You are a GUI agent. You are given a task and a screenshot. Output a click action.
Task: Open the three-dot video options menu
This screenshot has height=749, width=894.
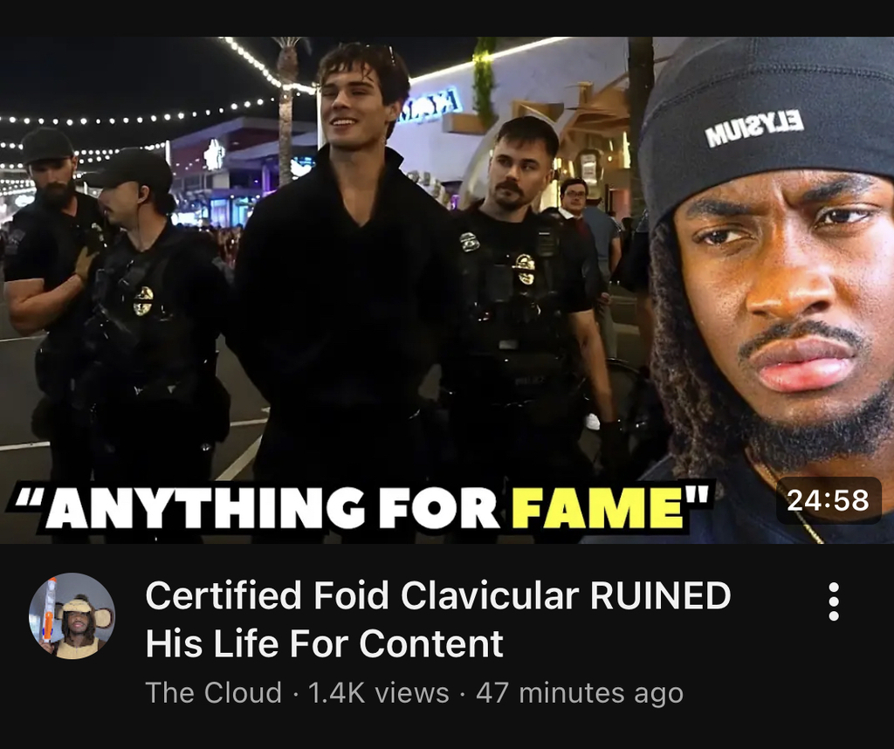(833, 602)
